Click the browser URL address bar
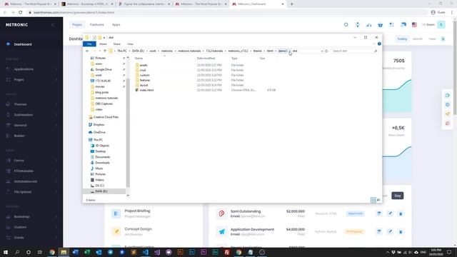This screenshot has height=257, width=457. point(227,13)
